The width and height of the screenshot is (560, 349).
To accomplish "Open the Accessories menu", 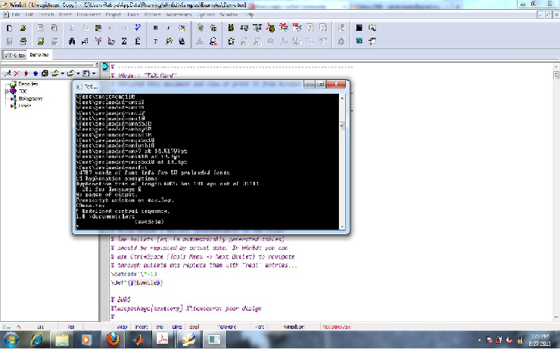I will pyautogui.click(x=179, y=14).
